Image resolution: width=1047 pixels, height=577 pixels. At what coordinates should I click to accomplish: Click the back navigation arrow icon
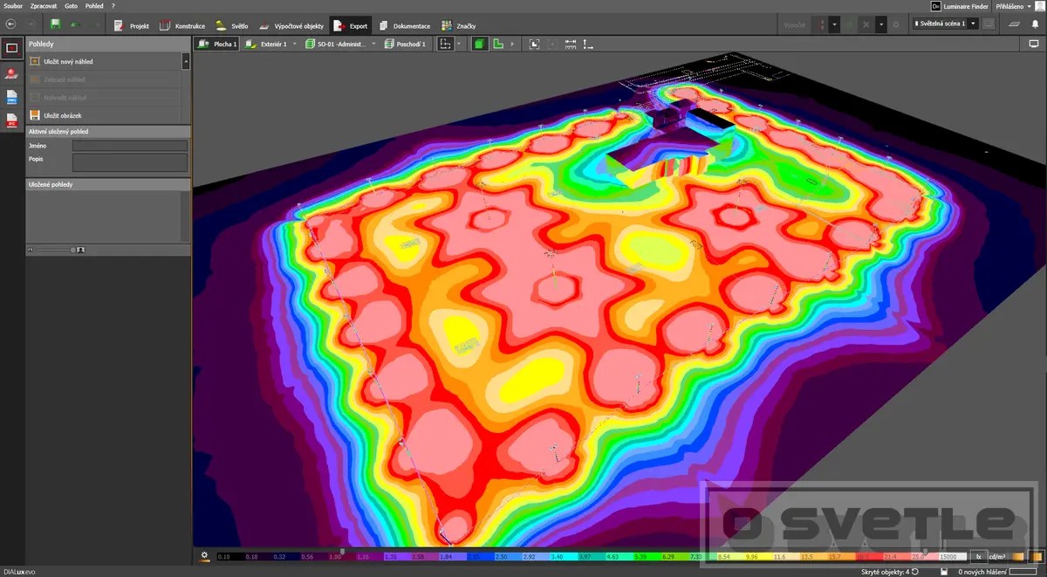[x=10, y=24]
